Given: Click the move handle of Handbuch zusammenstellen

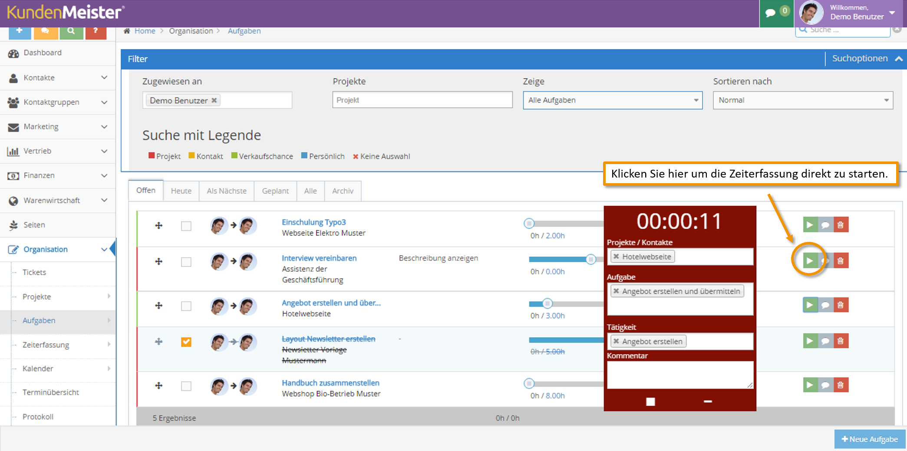Looking at the screenshot, I should coord(159,385).
